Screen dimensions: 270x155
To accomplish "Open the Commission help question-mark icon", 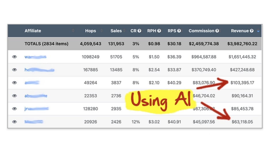I will [217, 31].
